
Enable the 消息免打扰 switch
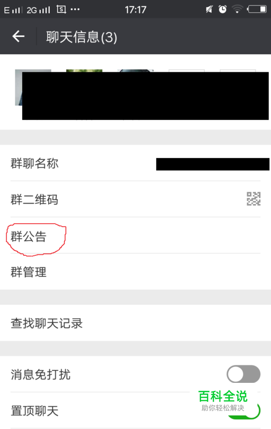[243, 374]
